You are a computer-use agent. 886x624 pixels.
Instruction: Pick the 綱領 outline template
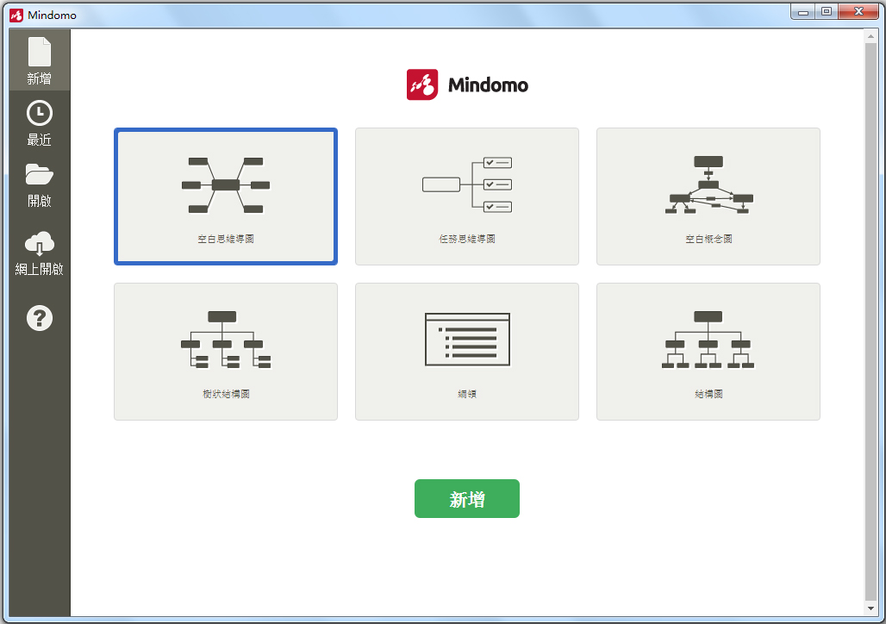click(467, 352)
